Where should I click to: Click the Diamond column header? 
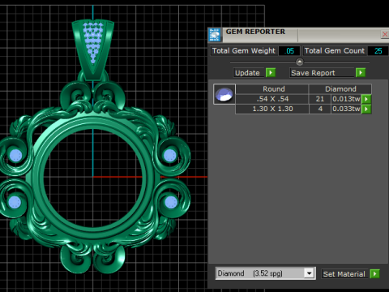point(340,89)
